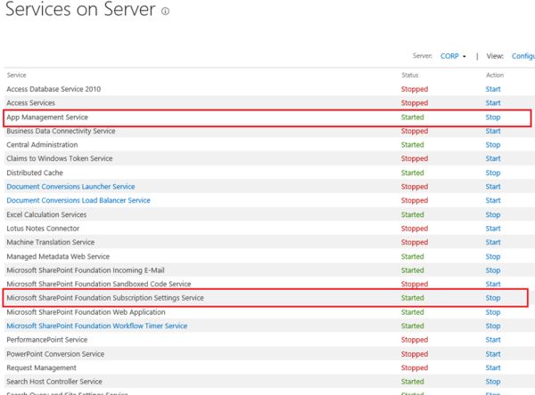Select Claims to Windows Token Service name
This screenshot has width=535, height=395.
60,158
